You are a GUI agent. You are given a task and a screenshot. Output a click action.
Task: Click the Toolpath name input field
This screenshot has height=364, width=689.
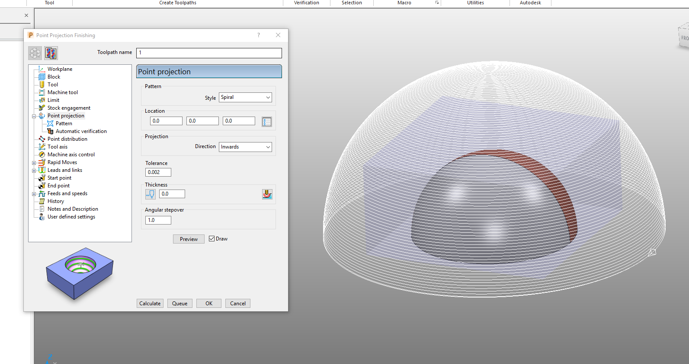pos(209,53)
